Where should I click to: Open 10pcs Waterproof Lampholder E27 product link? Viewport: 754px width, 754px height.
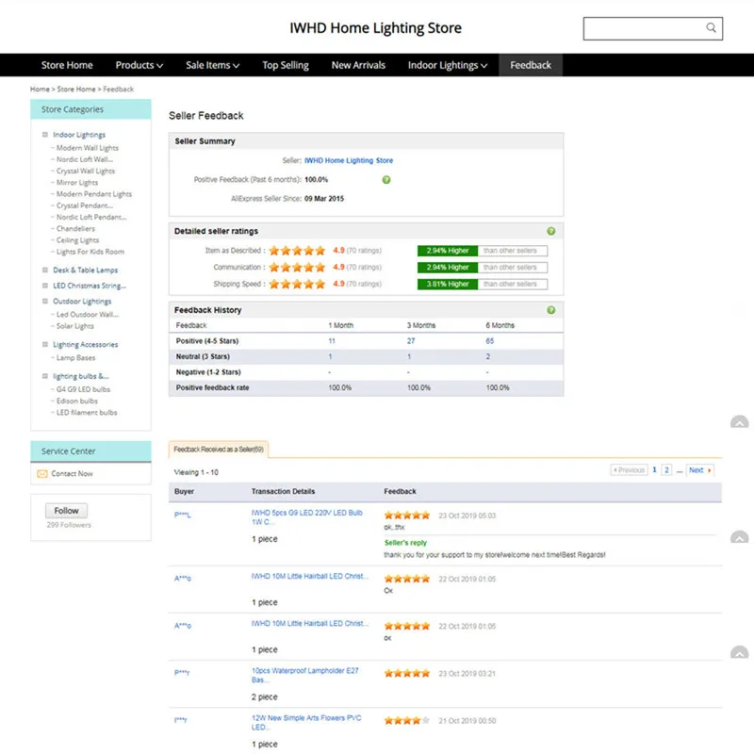(304, 675)
